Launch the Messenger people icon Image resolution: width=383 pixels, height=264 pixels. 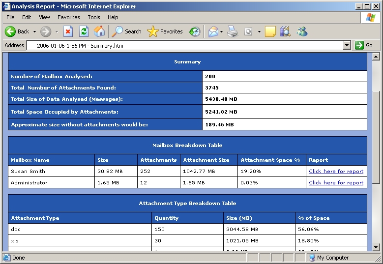(302, 31)
